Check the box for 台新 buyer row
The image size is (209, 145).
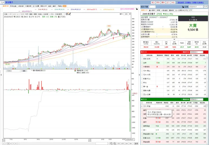click(x=142, y=63)
